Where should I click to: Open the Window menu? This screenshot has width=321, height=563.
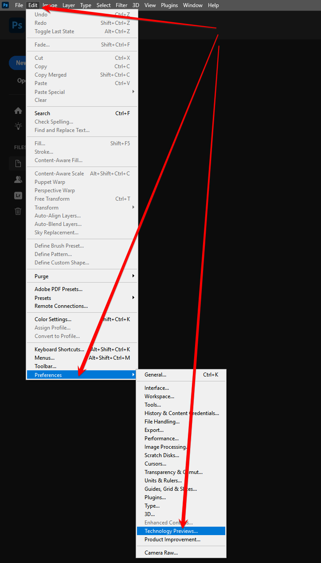193,5
